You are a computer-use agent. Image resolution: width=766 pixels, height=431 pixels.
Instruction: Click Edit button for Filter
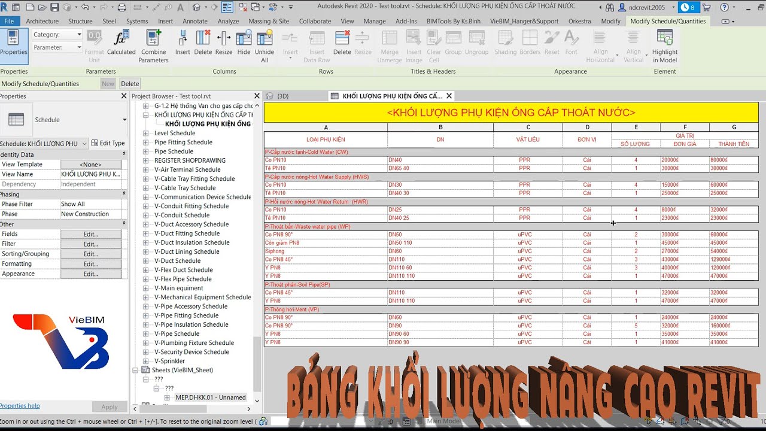[x=90, y=244]
